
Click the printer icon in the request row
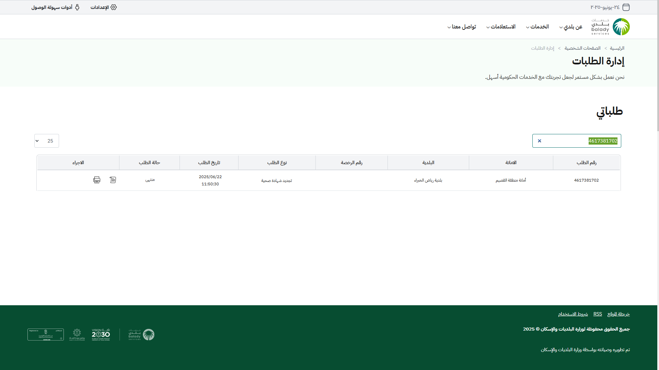pyautogui.click(x=97, y=180)
